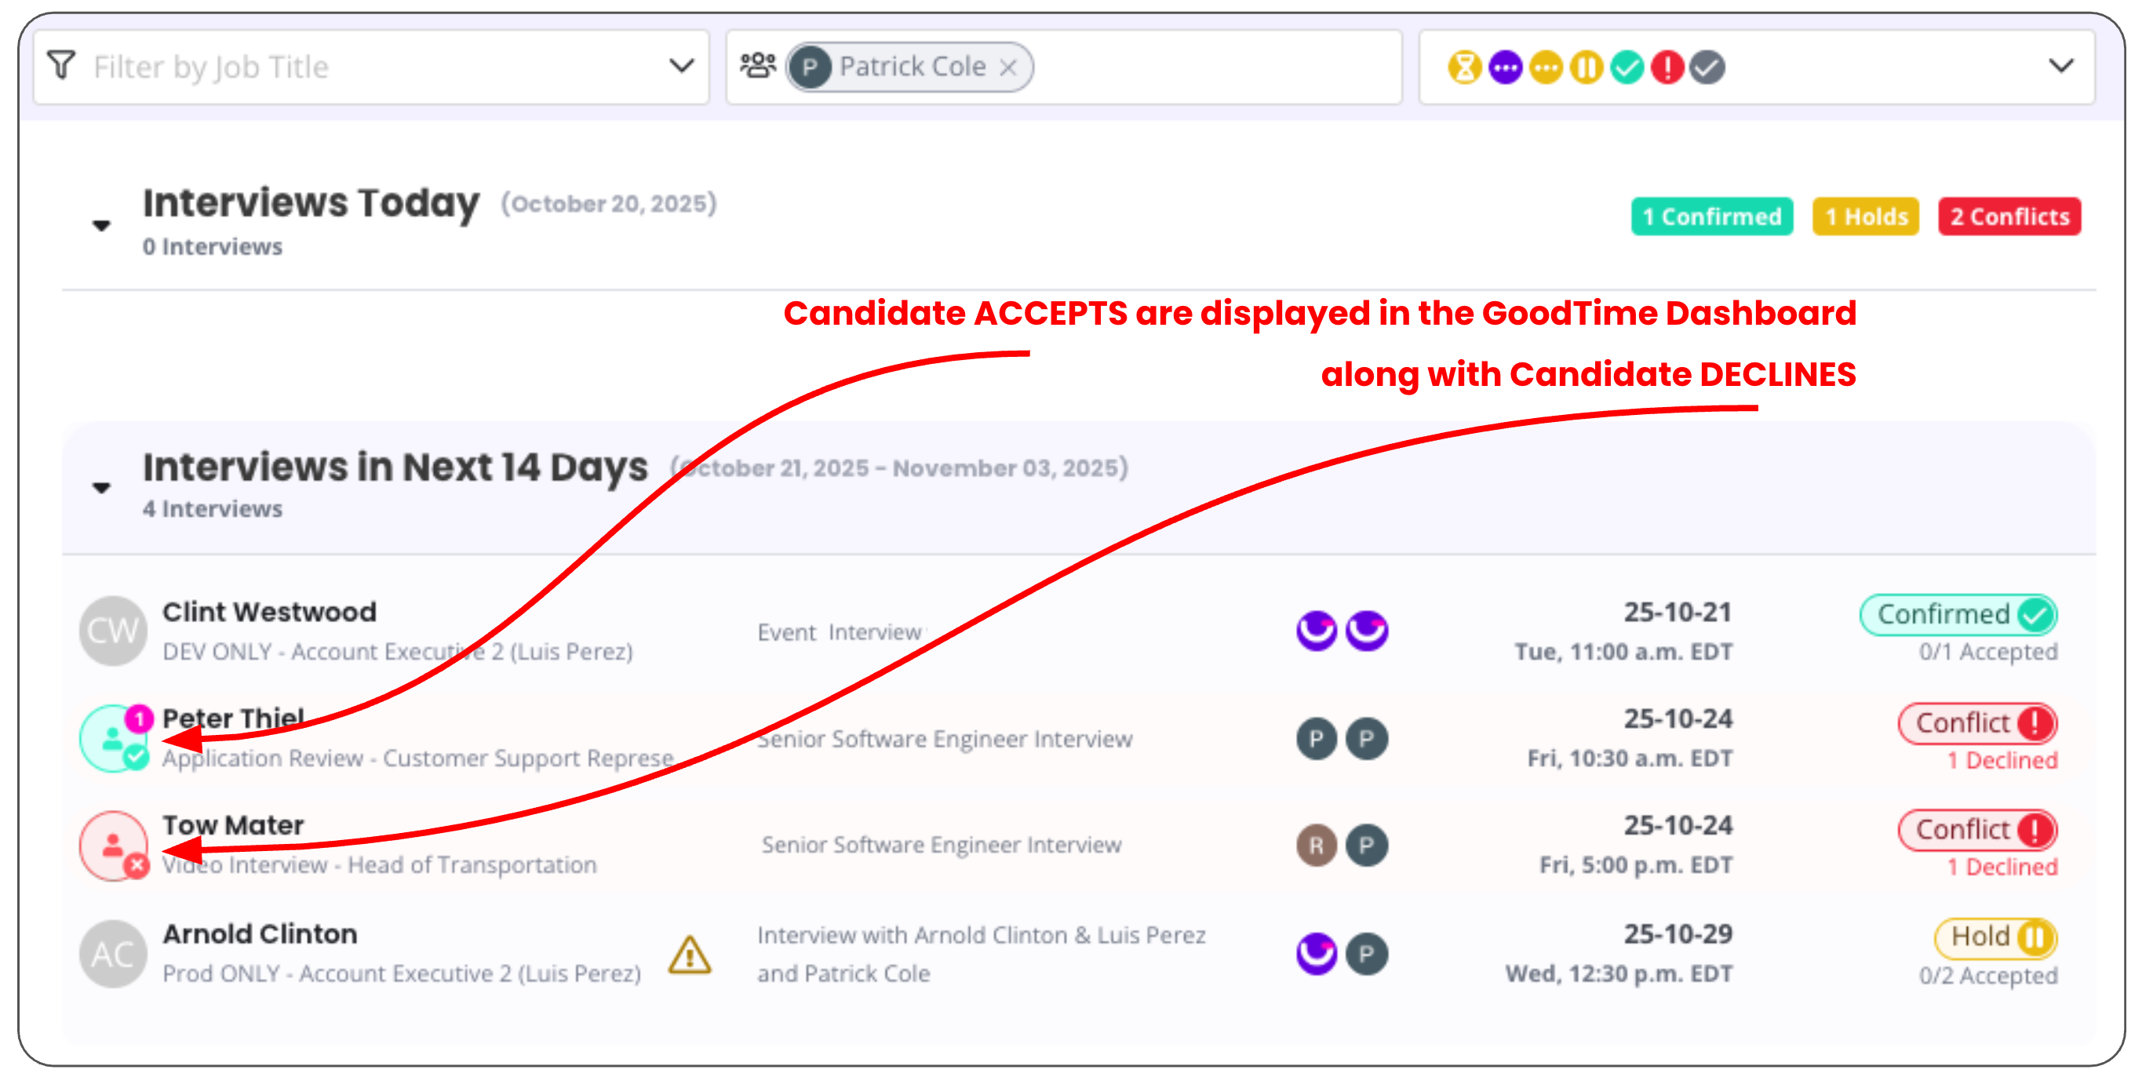Click the purple ellipsis status filter icon
This screenshot has width=2153, height=1084.
(1505, 67)
